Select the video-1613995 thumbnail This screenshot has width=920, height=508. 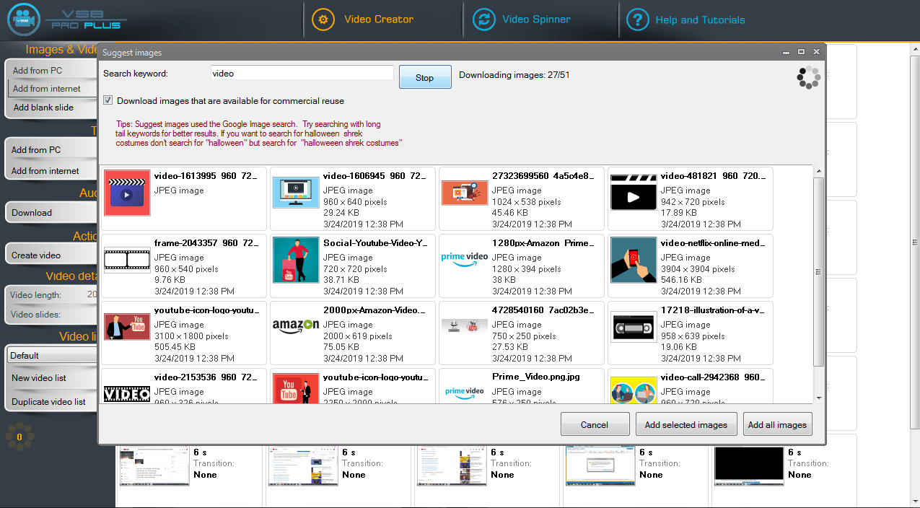tap(127, 193)
